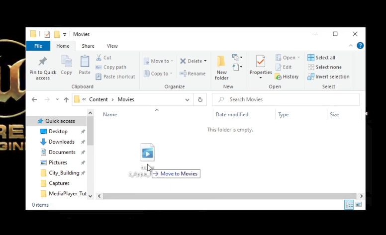The width and height of the screenshot is (386, 235).
Task: Select the Home ribbon tab
Action: (x=63, y=46)
